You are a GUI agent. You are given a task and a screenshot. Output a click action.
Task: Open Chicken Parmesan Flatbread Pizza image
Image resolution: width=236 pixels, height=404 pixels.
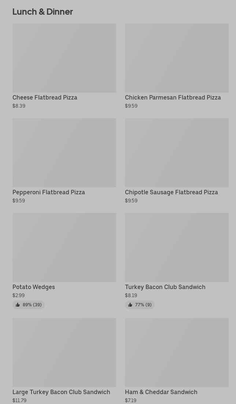[177, 58]
